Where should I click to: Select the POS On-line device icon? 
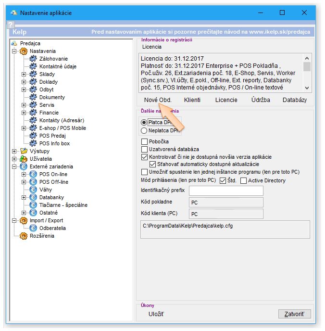coord(33,174)
